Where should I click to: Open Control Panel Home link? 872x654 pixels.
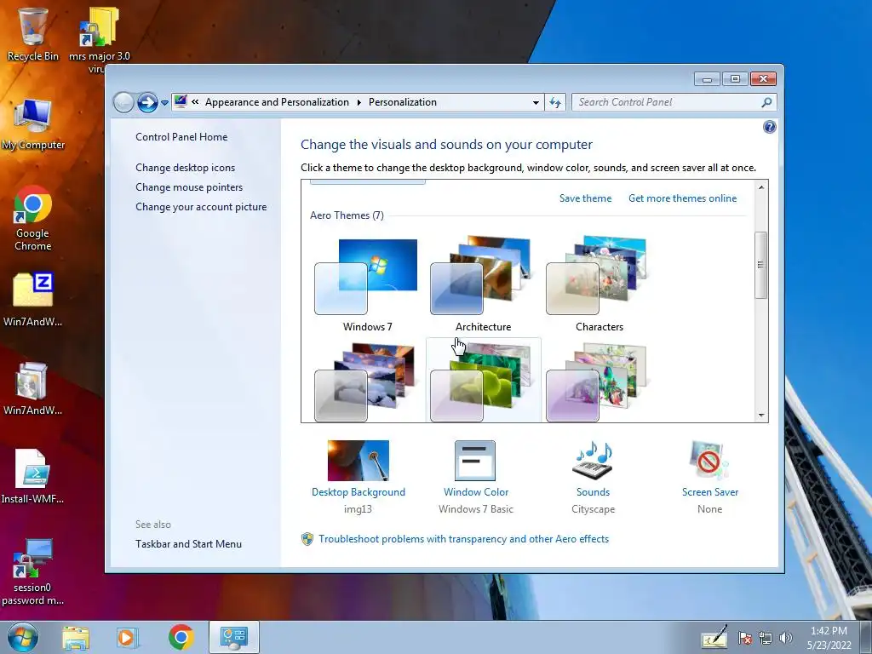coord(181,137)
